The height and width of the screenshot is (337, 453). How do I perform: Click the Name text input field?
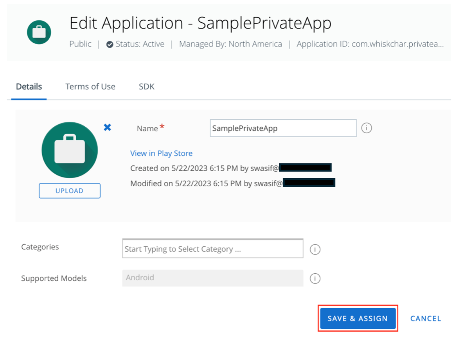click(x=283, y=128)
